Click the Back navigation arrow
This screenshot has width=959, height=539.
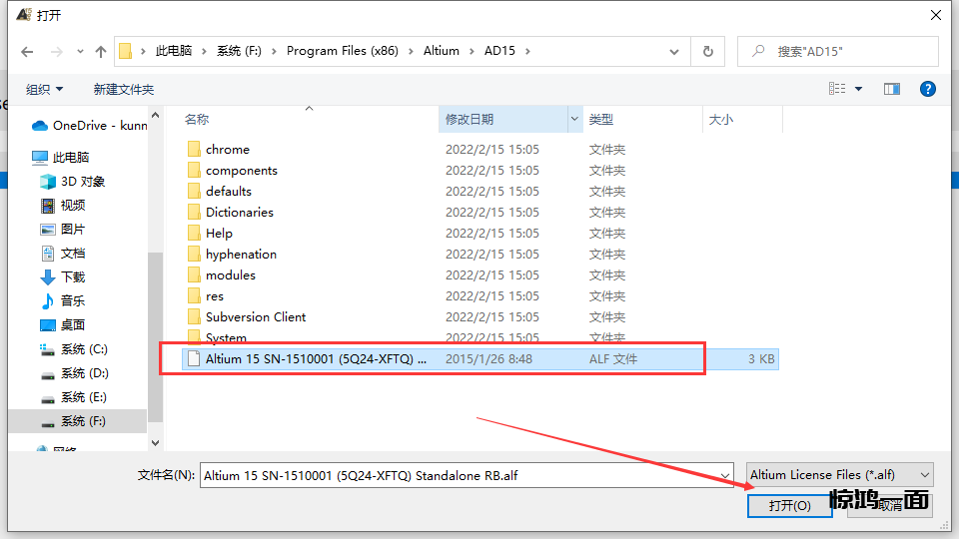28,51
